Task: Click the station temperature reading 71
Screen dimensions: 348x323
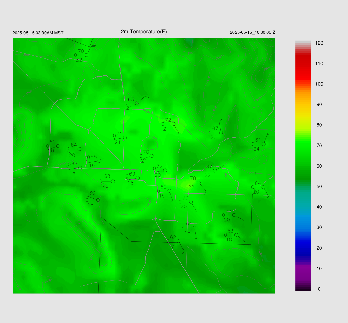Action: [119, 134]
